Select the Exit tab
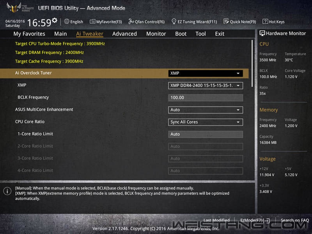The width and height of the screenshot is (312, 234). (220, 34)
